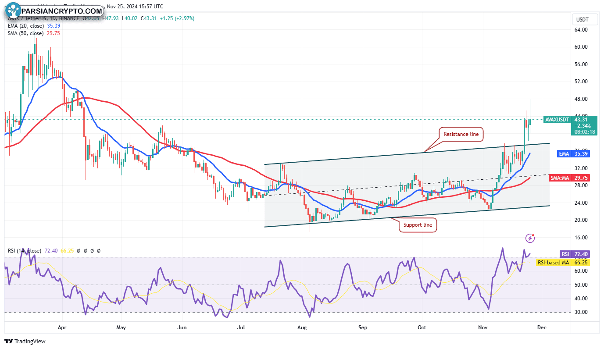Click the 28.00 price axis label
This screenshot has width=604, height=349.
(x=582, y=185)
